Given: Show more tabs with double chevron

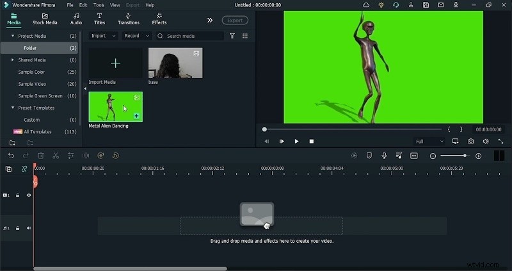Looking at the screenshot, I should 210,21.
